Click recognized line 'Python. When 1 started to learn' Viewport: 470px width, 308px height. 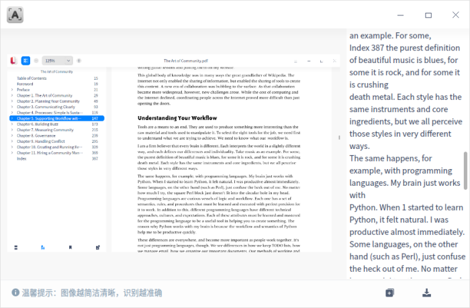pos(406,207)
